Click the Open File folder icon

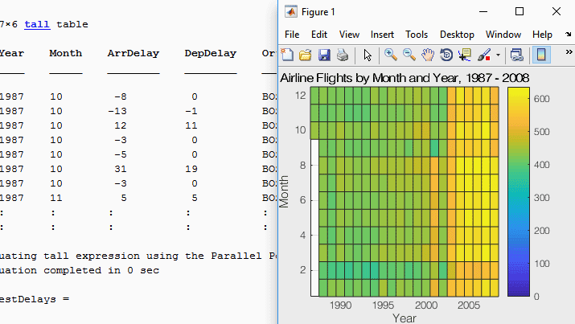click(306, 55)
